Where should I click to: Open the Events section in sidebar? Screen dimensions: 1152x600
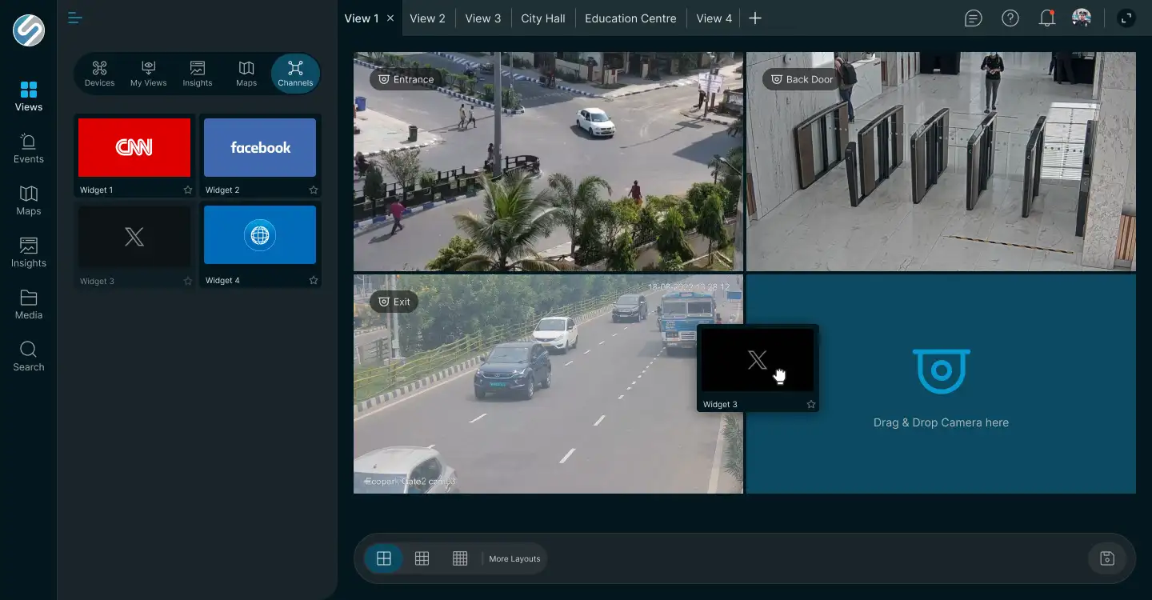28,148
